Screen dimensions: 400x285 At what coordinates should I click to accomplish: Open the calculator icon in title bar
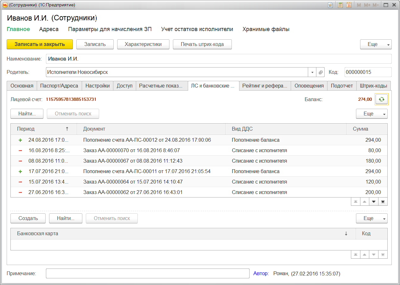coord(340,5)
